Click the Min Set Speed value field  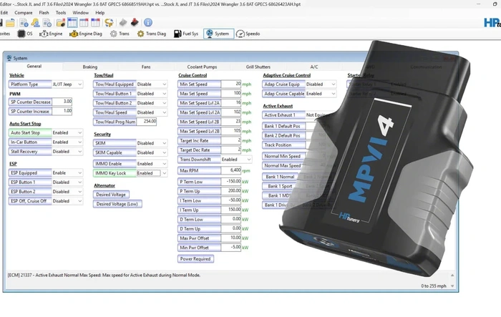tap(230, 84)
